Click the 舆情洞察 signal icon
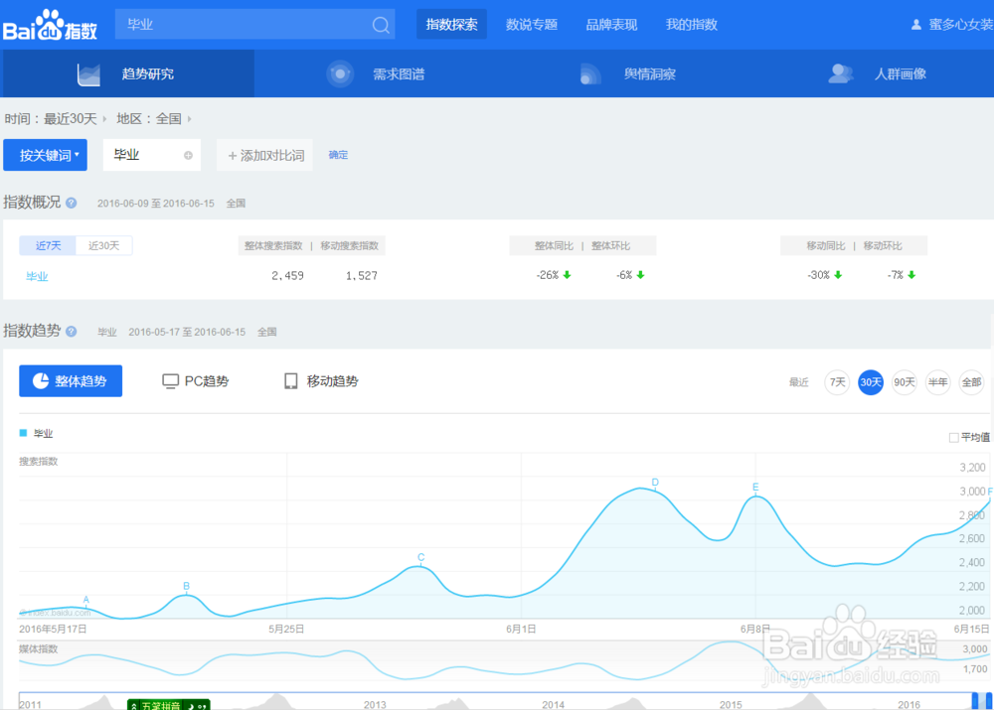994x710 pixels. 589,74
